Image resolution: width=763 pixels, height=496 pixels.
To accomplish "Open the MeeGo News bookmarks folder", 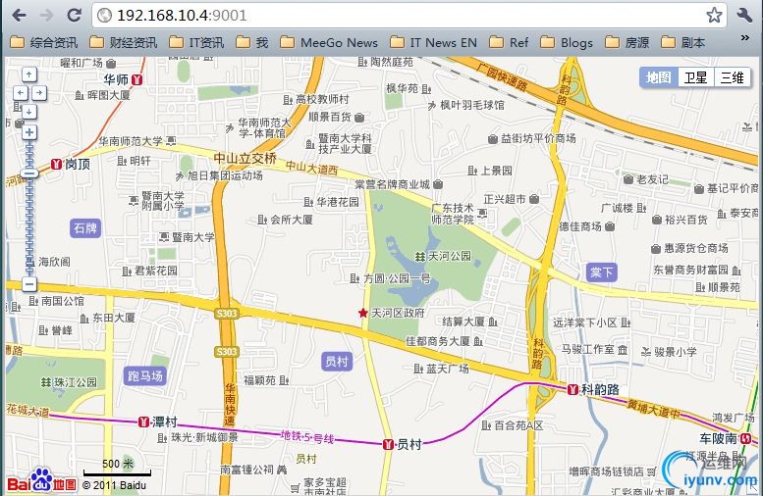I will point(329,43).
